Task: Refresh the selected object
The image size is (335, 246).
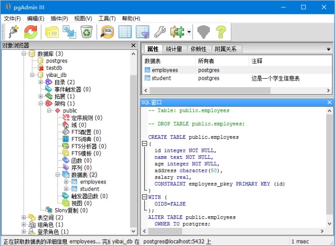Action: pos(30,32)
